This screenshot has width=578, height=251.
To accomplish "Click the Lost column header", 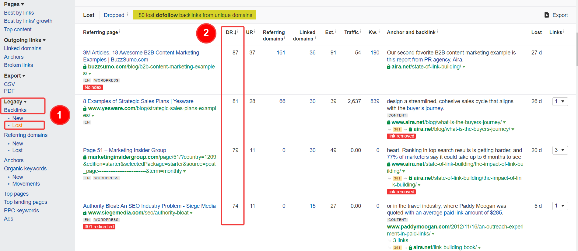I will click(537, 32).
